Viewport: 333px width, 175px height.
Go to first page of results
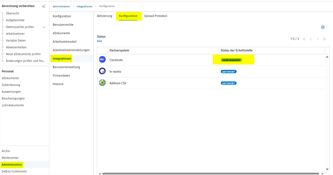304,39
